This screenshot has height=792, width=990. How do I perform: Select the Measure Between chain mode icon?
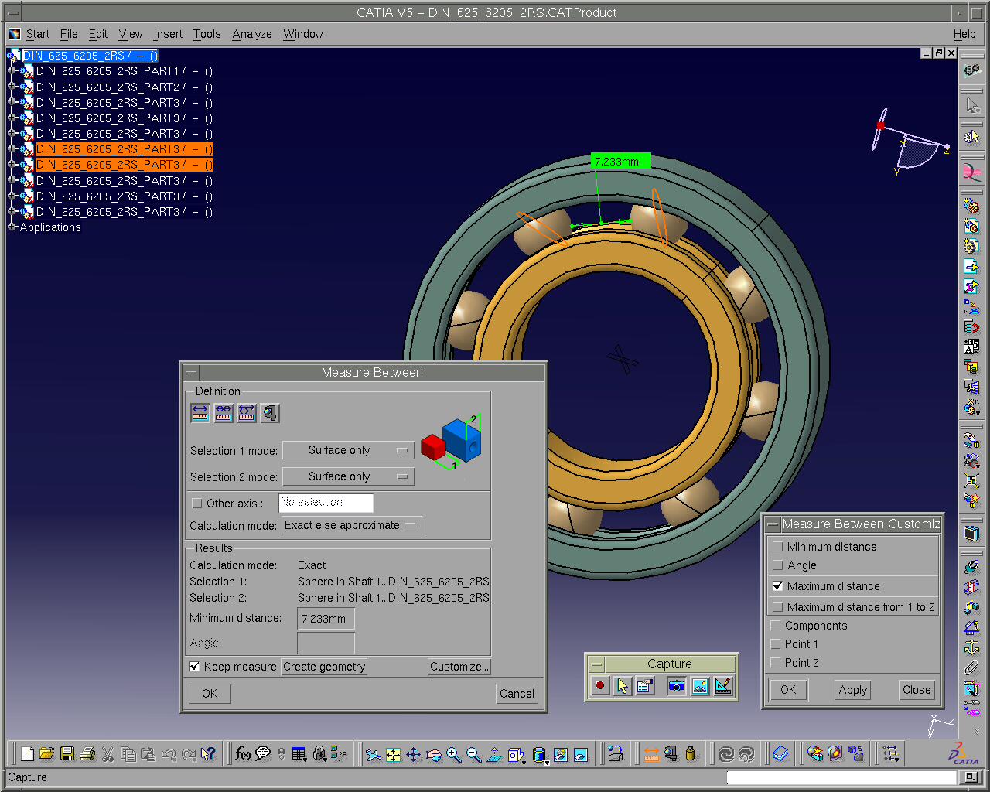point(224,413)
